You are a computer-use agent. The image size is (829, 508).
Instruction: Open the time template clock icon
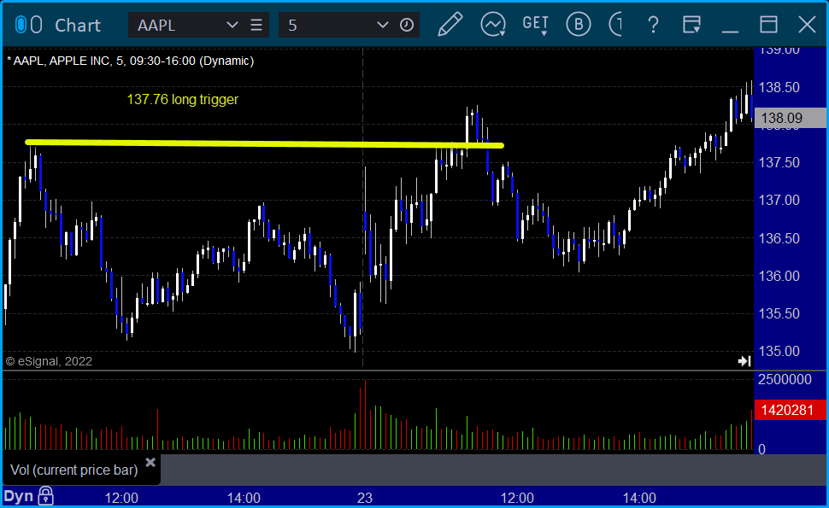coord(407,25)
